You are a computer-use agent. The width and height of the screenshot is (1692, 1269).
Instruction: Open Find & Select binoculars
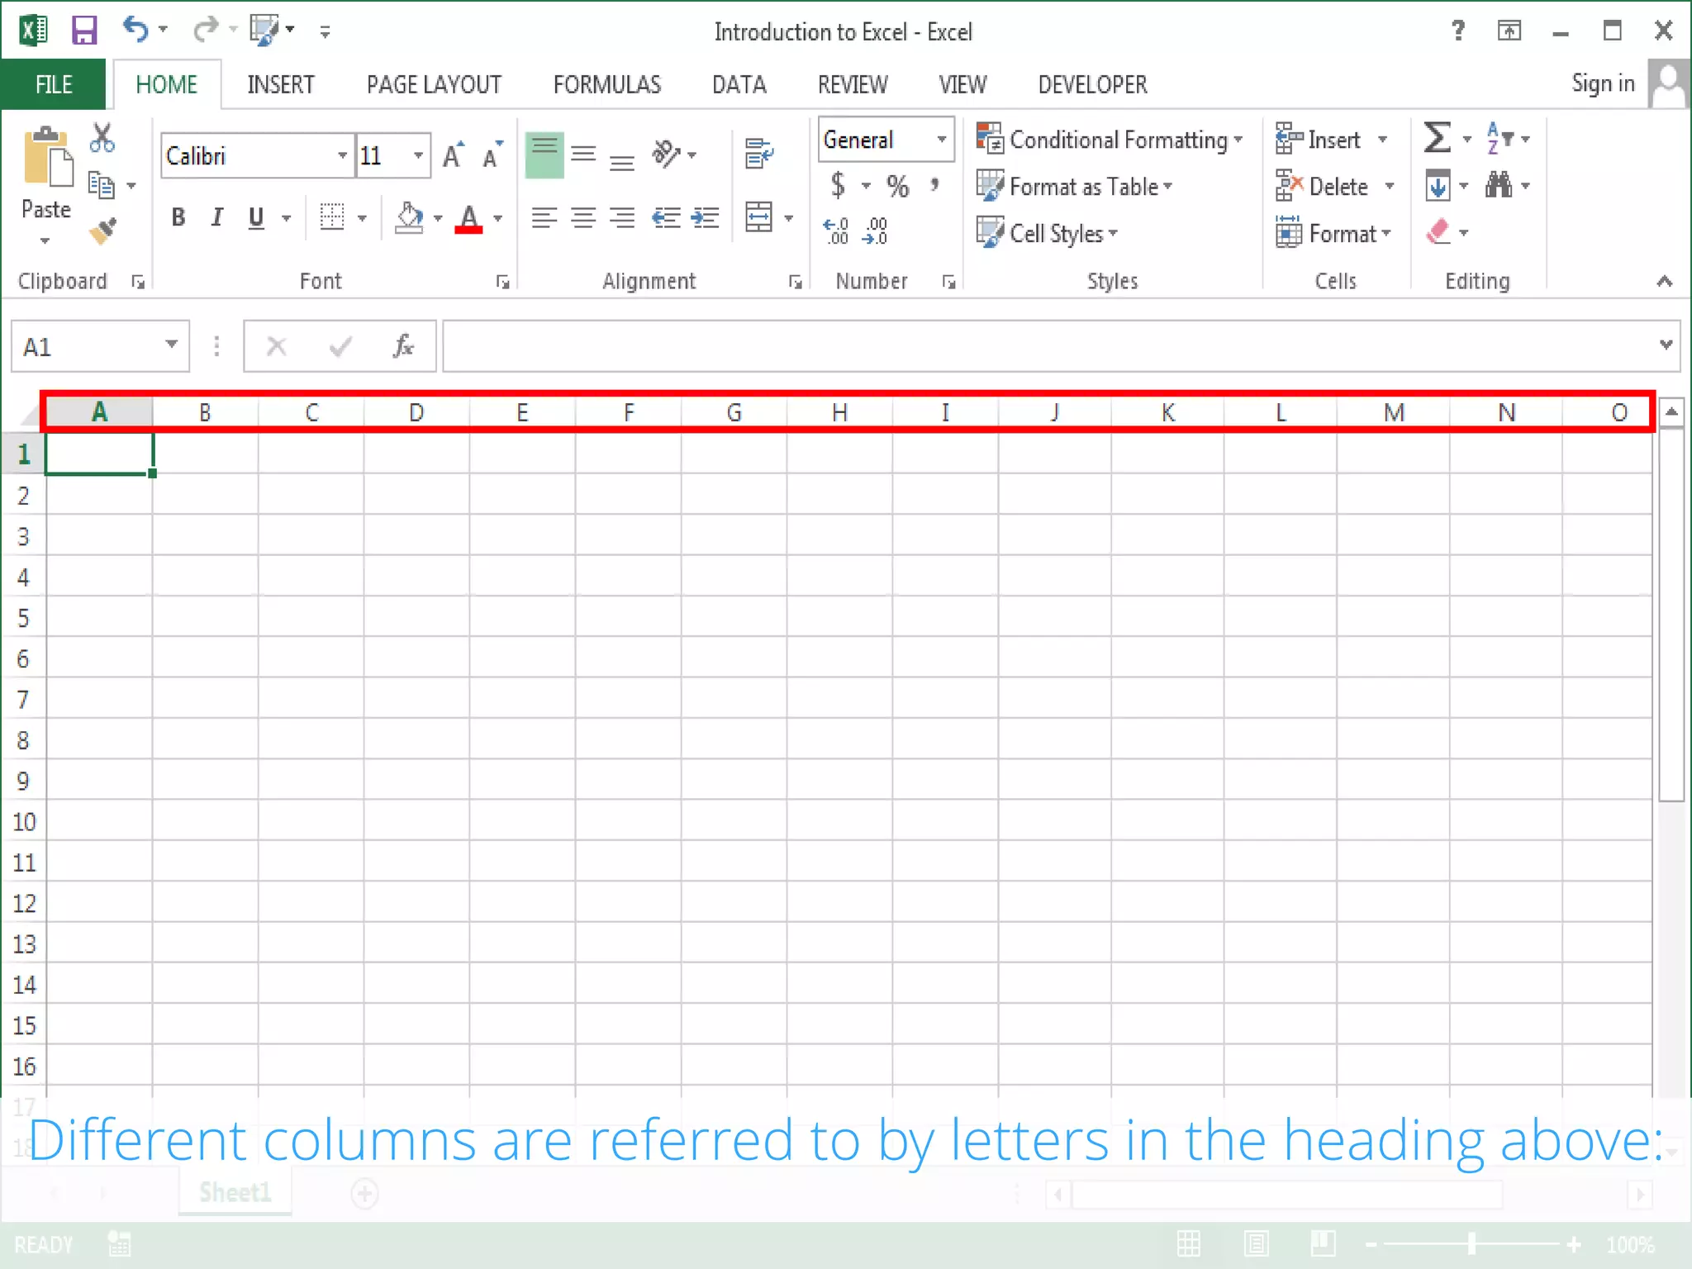pos(1499,185)
